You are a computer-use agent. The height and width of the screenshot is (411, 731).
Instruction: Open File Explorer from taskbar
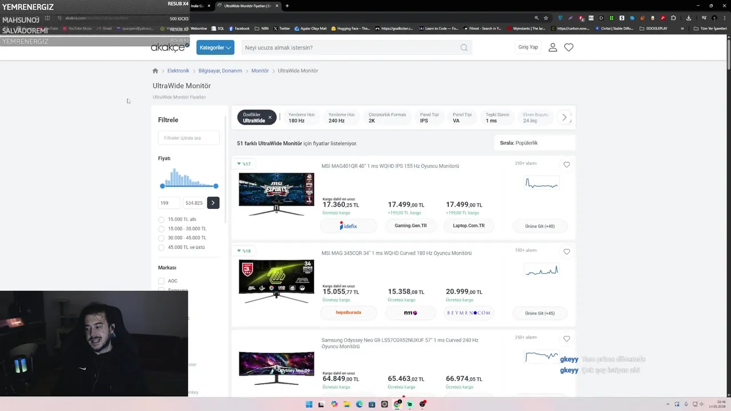pos(347,404)
